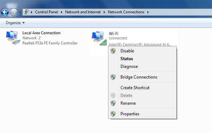Open the Network and Internet breadcrumb
212x133 pixels.
tap(83, 12)
